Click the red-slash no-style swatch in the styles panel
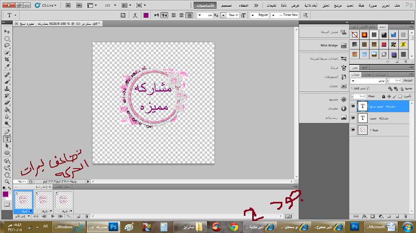Image resolution: width=416 pixels, height=233 pixels. click(354, 35)
